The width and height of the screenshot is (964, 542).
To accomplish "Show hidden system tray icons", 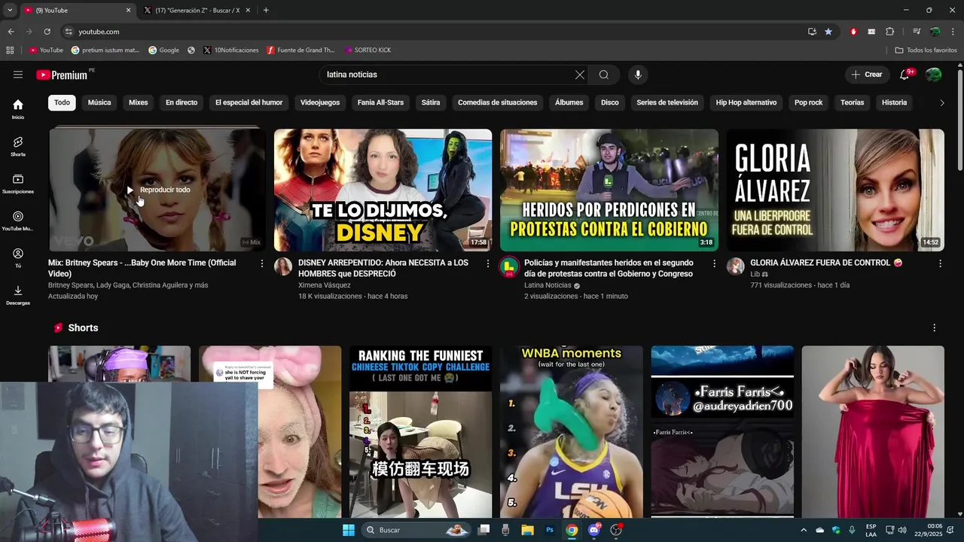I will 804,530.
